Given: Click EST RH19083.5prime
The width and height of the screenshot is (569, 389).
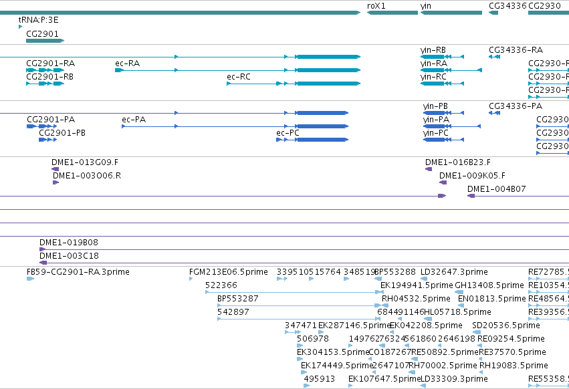Looking at the screenshot, I should point(481,372).
